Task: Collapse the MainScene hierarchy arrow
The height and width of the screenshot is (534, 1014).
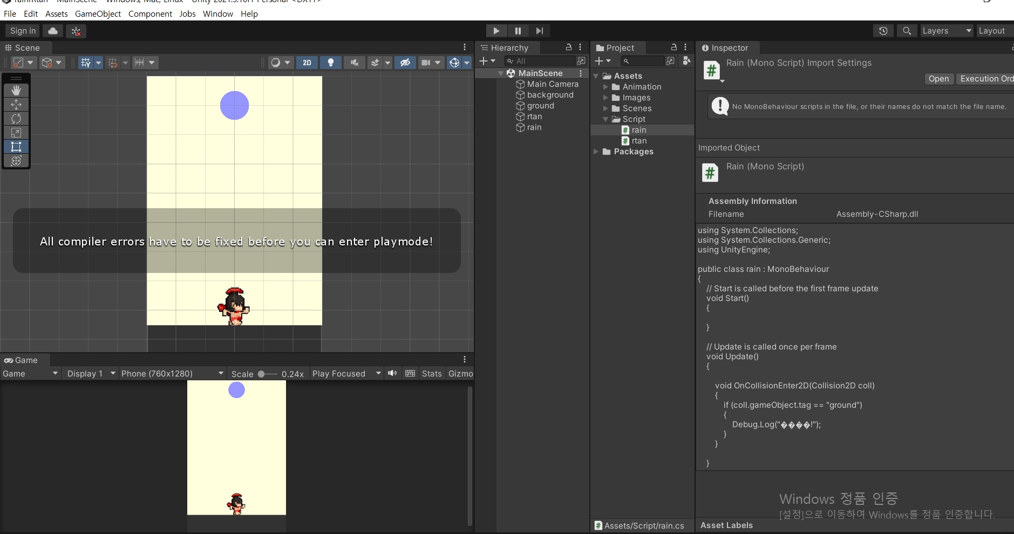Action: [501, 73]
